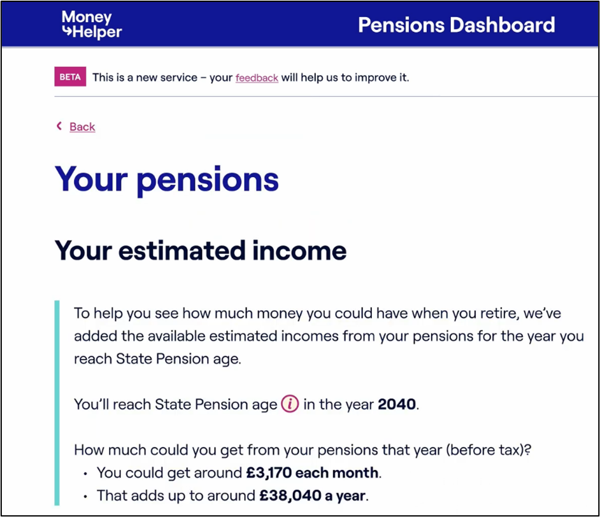
Task: Open the feedback link
Action: [257, 78]
